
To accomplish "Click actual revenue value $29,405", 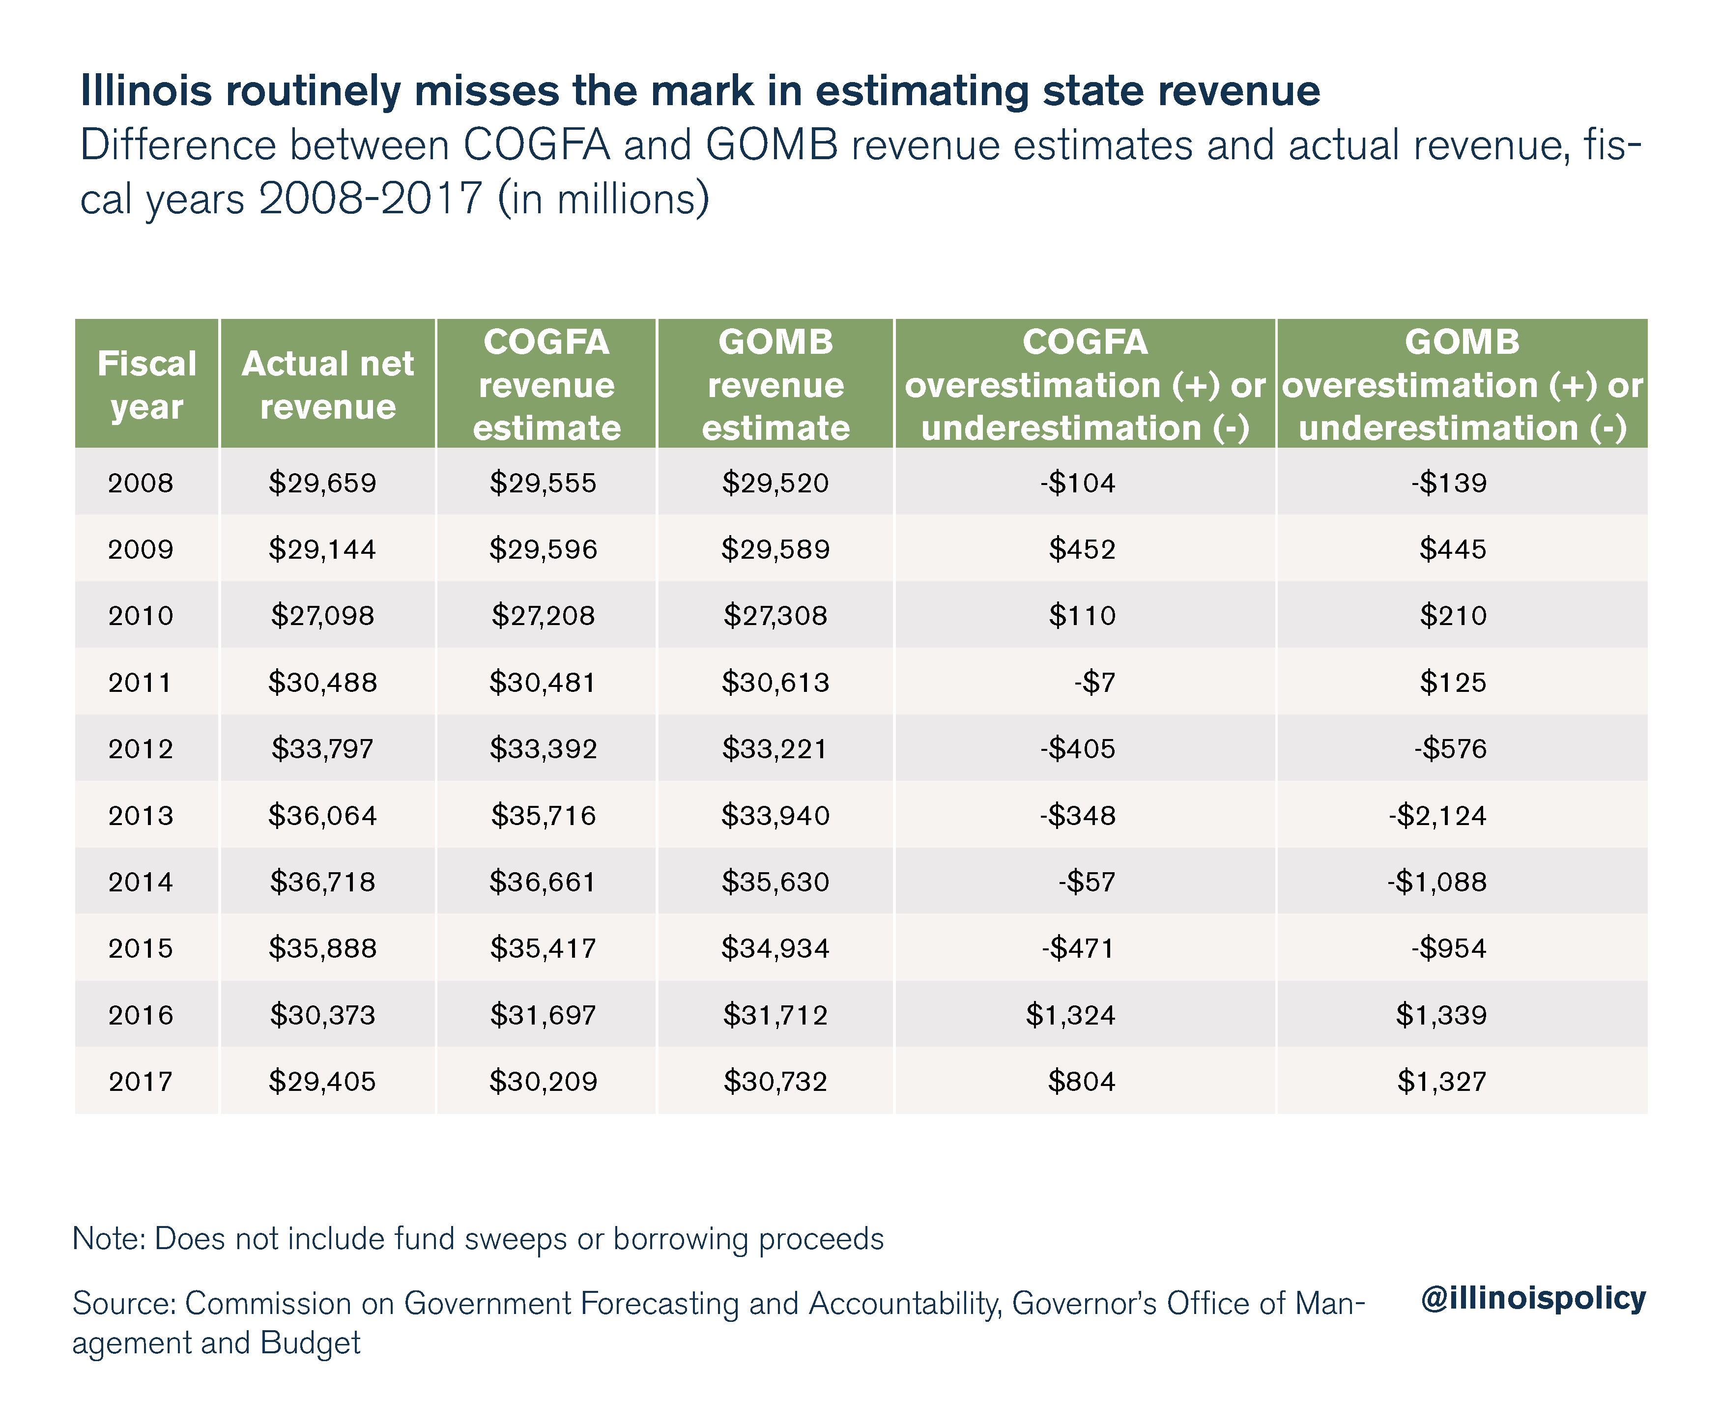I will (x=322, y=1081).
